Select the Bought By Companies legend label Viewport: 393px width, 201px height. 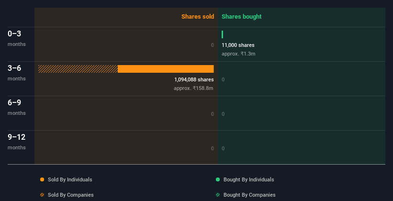pos(249,195)
